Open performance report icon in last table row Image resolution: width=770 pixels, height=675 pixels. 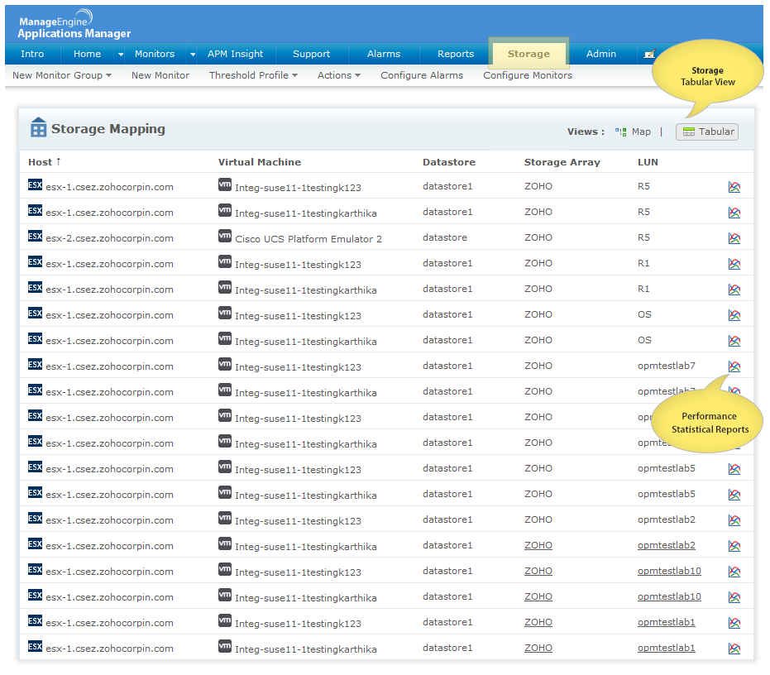734,649
